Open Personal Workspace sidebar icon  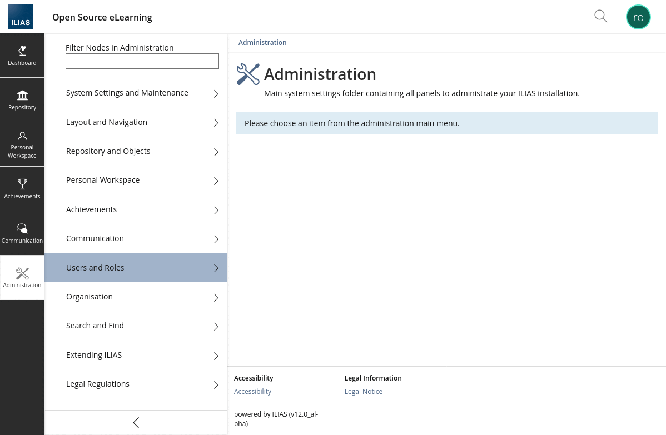22,144
